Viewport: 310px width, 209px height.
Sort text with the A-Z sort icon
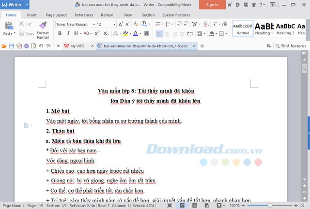(206, 24)
